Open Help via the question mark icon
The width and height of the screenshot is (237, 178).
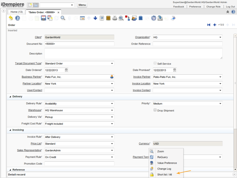pyautogui.click(x=17, y=18)
